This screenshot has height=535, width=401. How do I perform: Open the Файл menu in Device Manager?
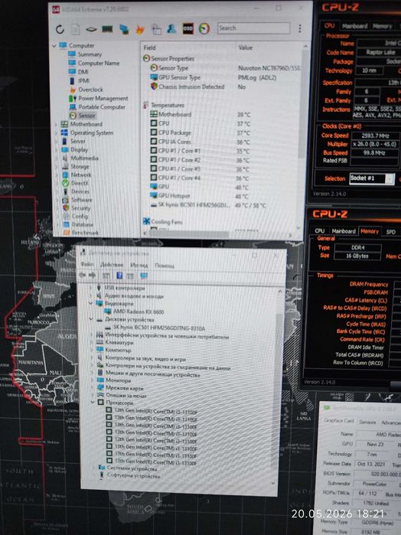(x=87, y=264)
